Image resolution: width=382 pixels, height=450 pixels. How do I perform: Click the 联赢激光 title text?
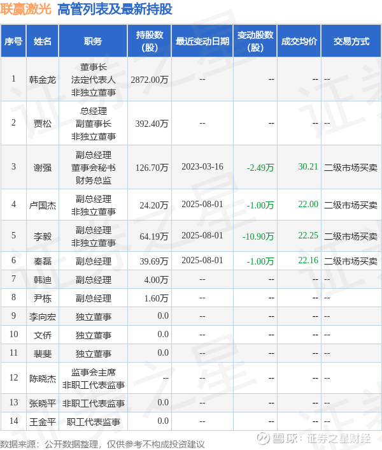point(25,9)
